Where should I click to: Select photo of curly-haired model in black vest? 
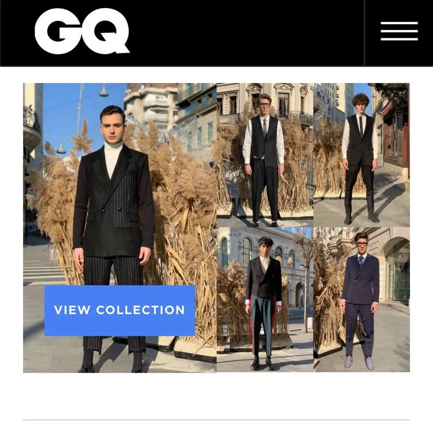pyautogui.click(x=362, y=155)
